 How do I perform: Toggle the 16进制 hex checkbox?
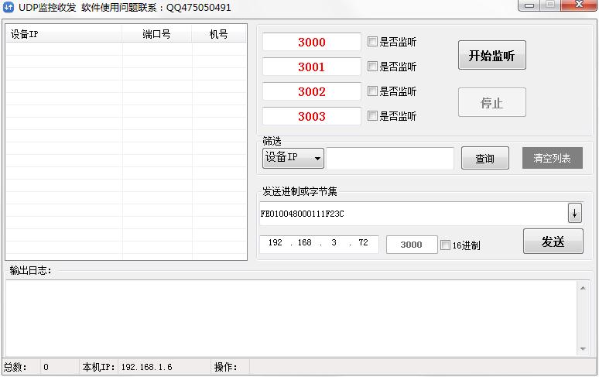[x=445, y=245]
